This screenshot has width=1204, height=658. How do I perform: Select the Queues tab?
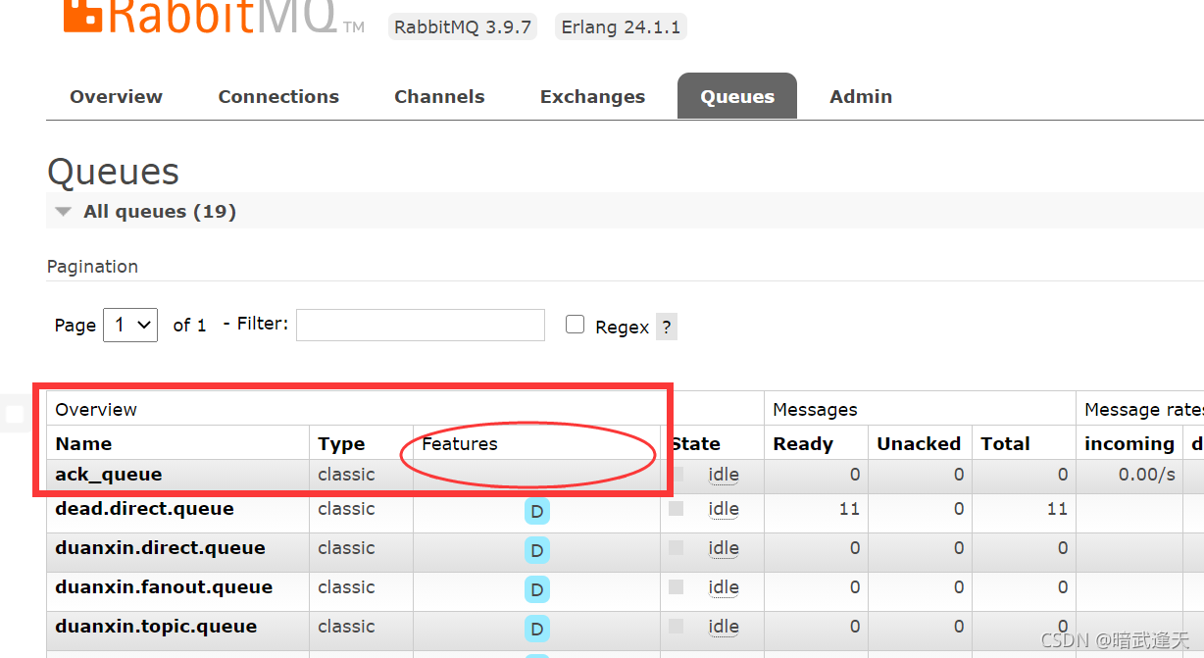[x=737, y=97]
